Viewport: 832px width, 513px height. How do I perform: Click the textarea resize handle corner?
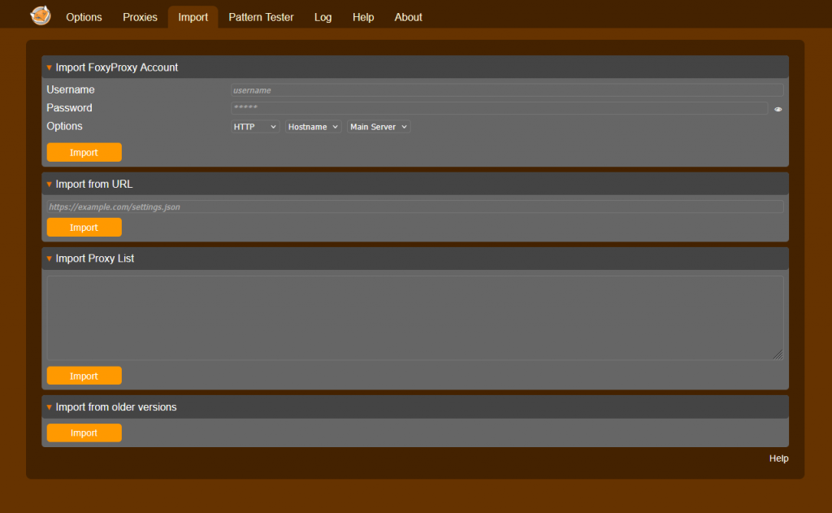click(778, 354)
